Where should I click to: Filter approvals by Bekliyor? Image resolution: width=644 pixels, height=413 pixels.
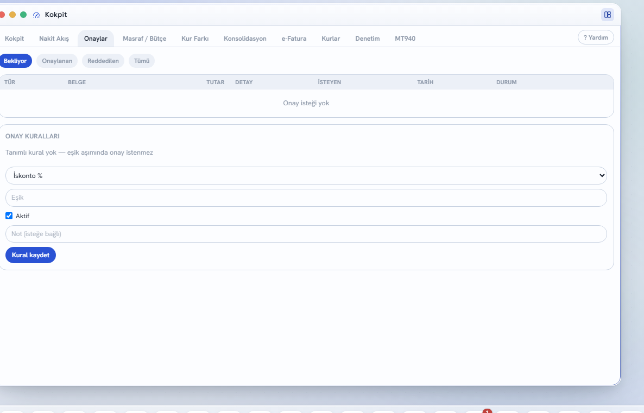15,61
